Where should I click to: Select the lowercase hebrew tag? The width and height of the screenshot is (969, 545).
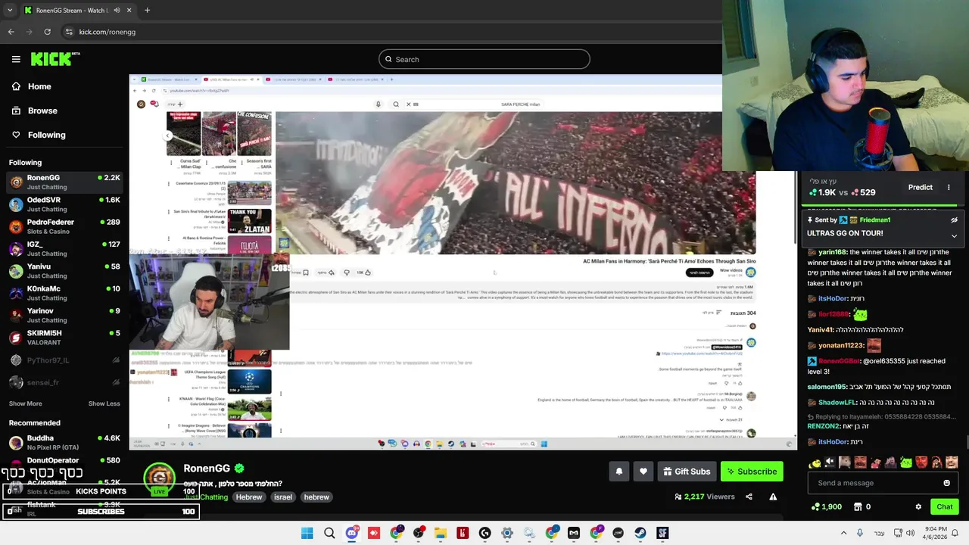pos(316,497)
